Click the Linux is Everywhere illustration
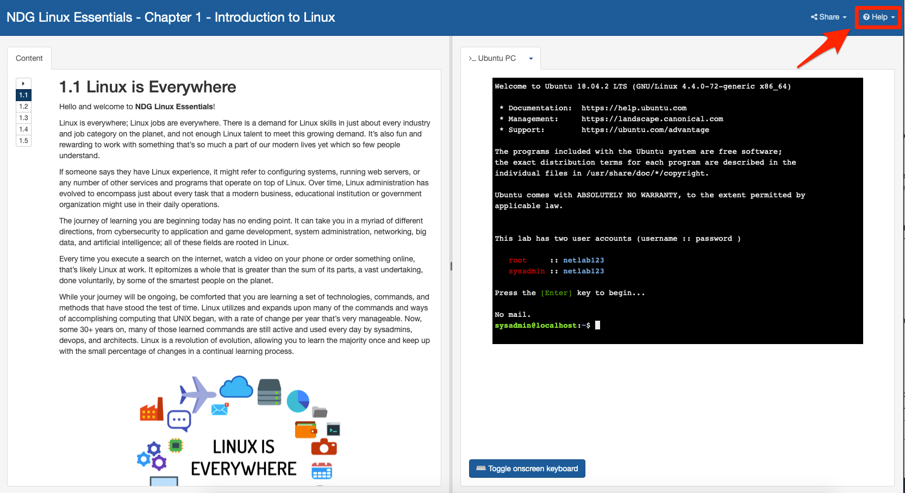Image resolution: width=905 pixels, height=493 pixels. point(240,430)
